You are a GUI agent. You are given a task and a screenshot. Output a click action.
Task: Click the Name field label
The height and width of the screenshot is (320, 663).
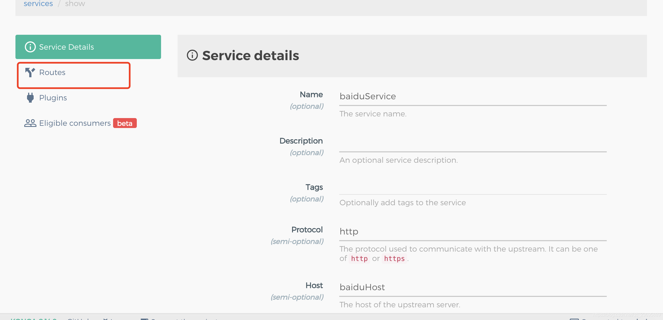click(x=311, y=95)
